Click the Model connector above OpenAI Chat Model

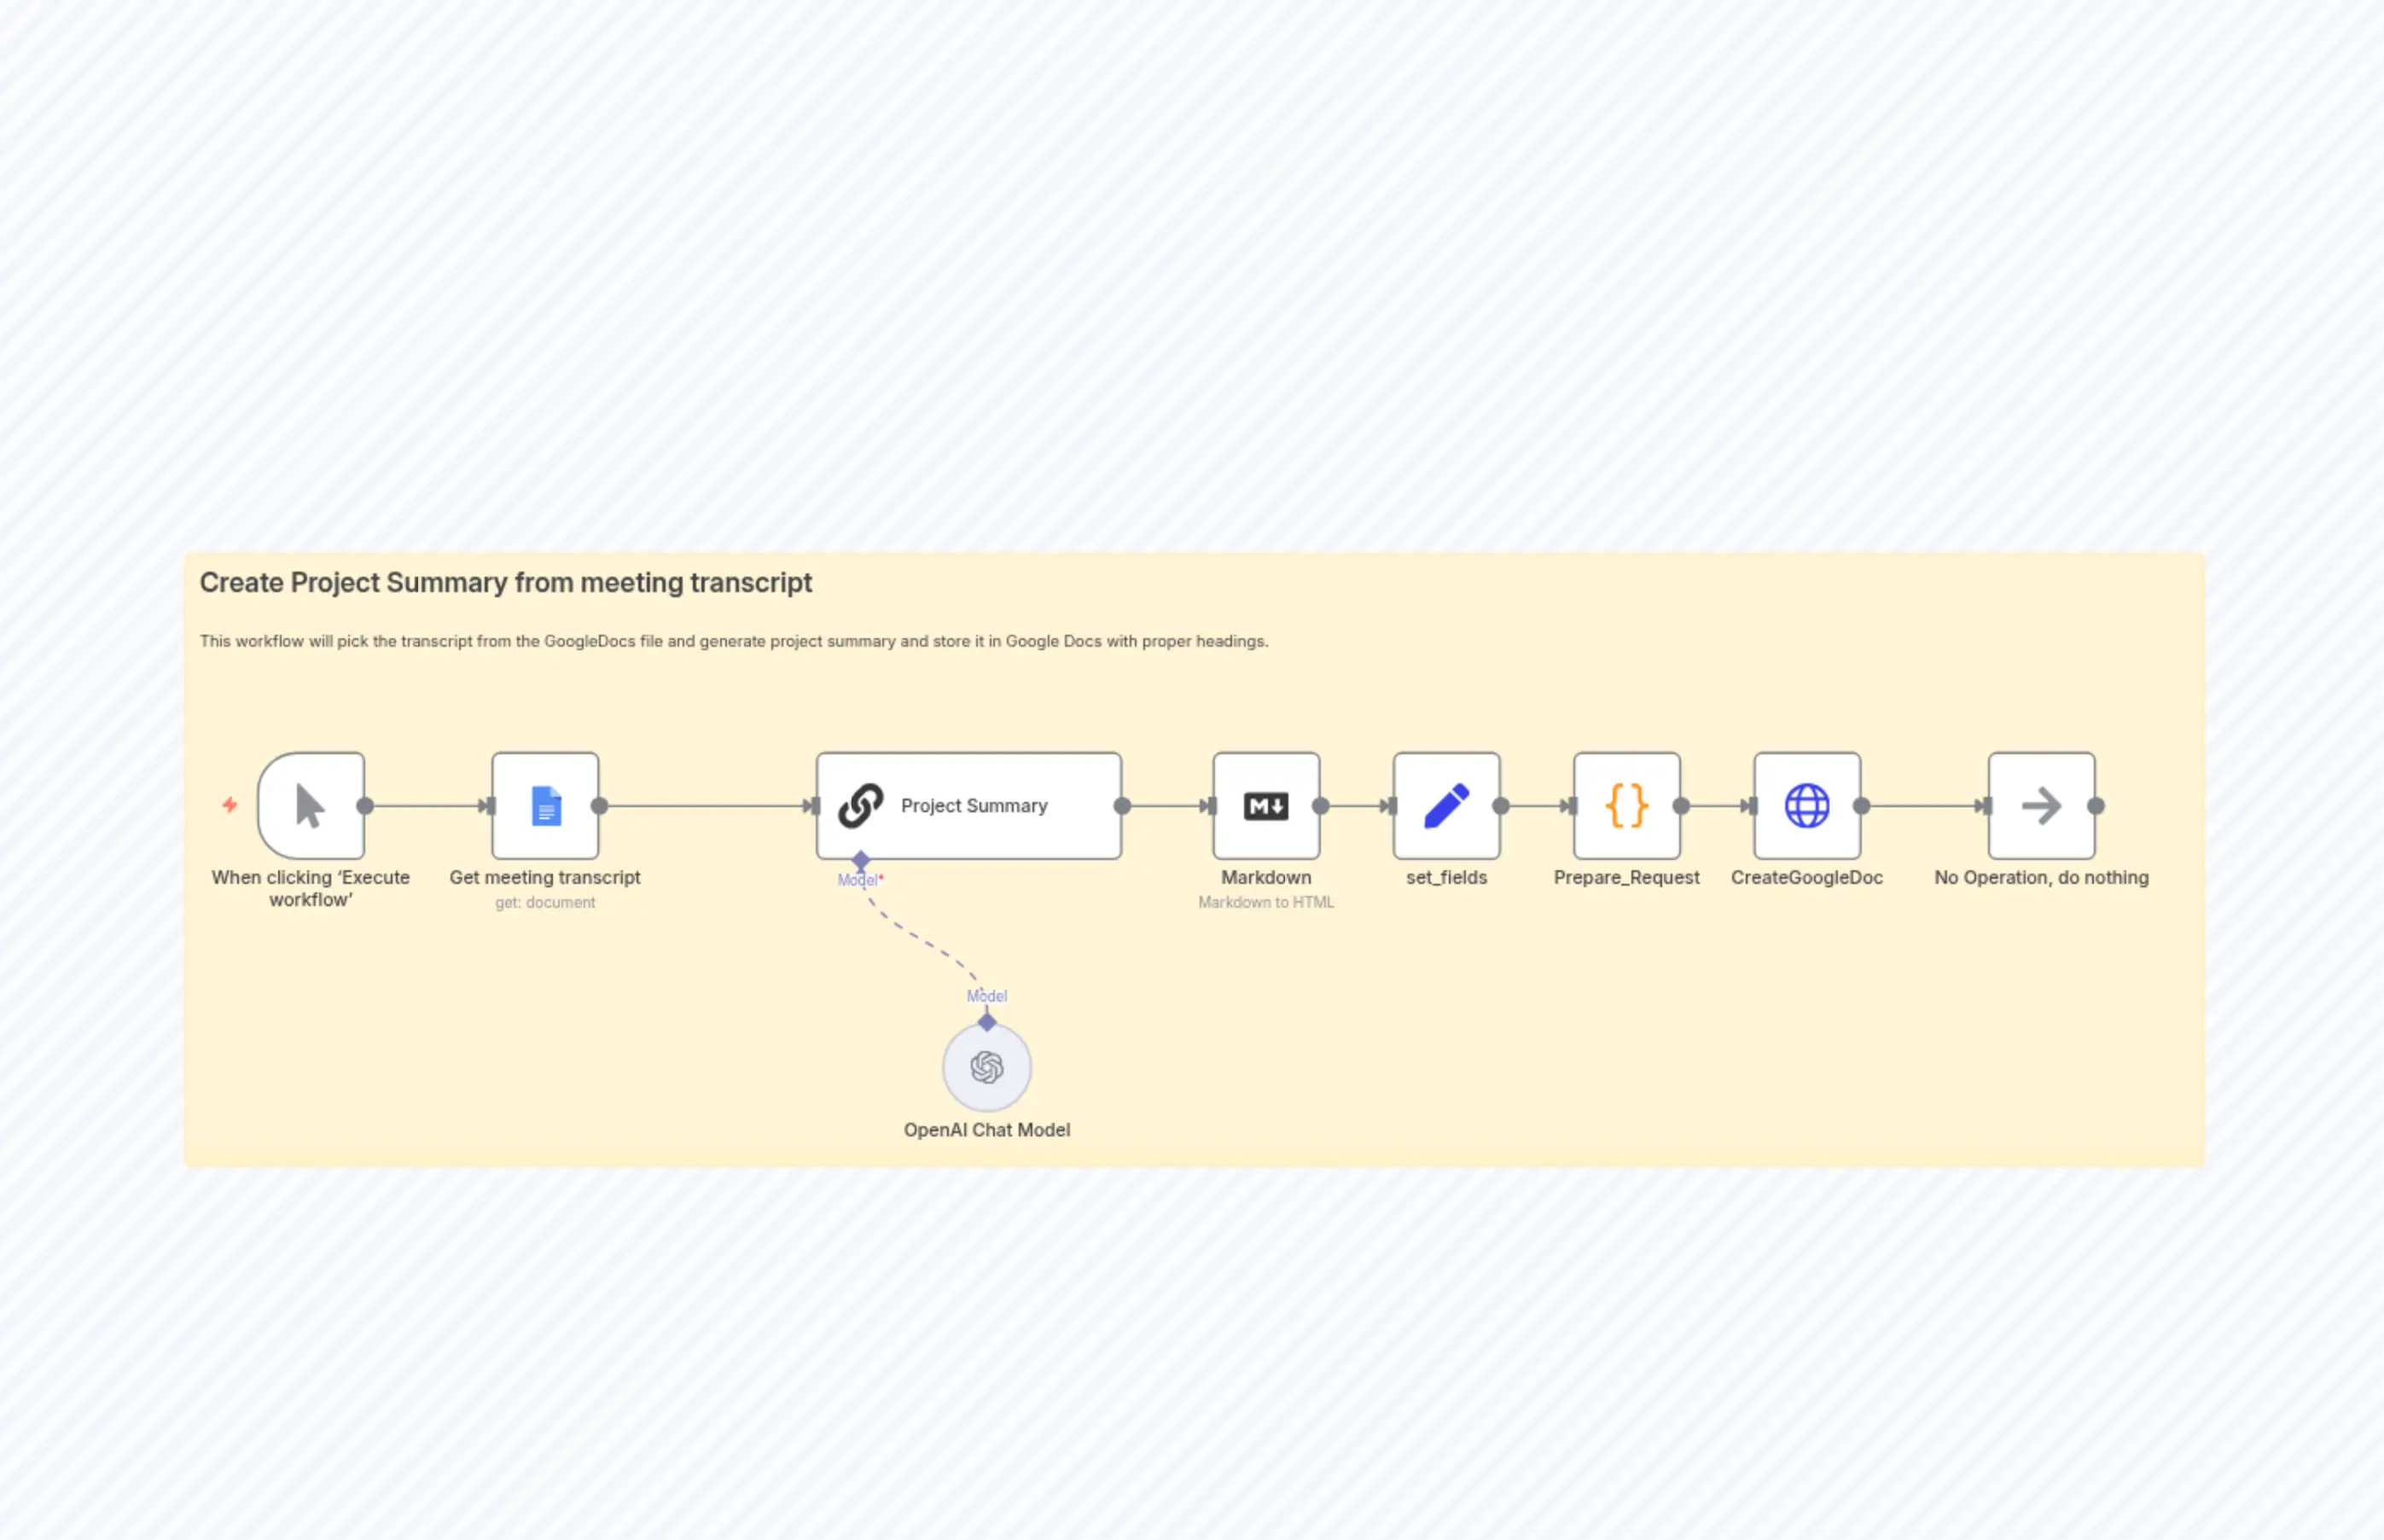tap(987, 1023)
